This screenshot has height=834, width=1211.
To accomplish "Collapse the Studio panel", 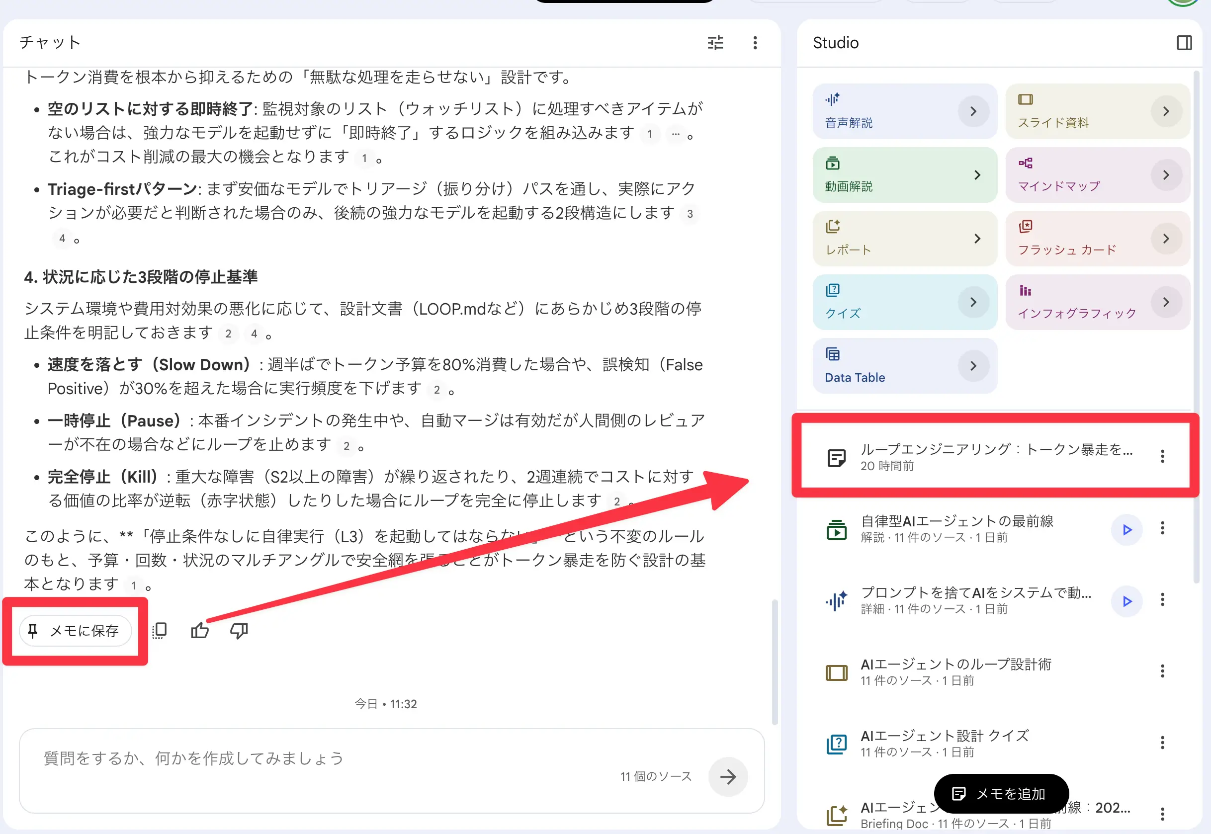I will 1184,43.
